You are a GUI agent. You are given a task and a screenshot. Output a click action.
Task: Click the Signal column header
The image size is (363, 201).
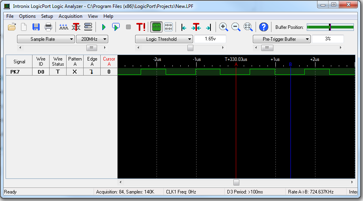19,61
